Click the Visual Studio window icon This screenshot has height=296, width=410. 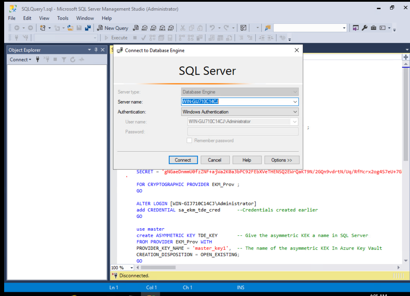[356, 28]
